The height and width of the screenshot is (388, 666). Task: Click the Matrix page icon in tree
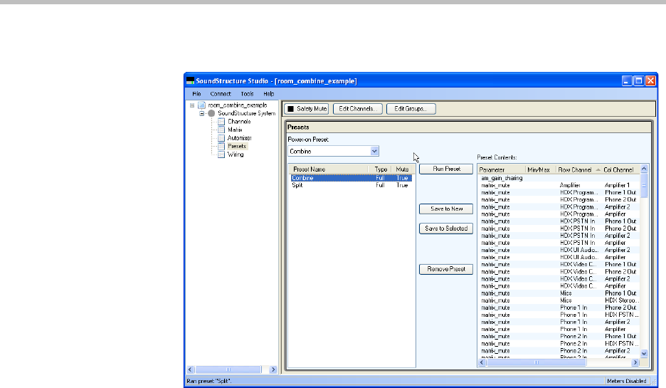pos(221,130)
